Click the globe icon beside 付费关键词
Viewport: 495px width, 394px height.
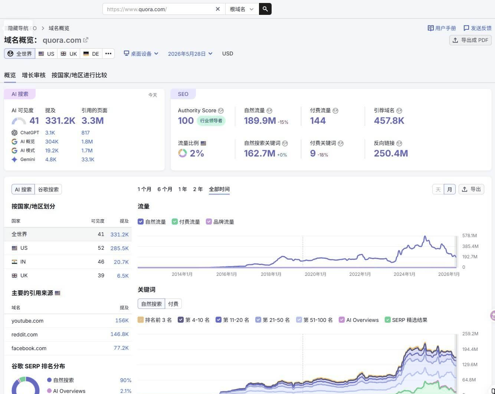[x=341, y=143]
